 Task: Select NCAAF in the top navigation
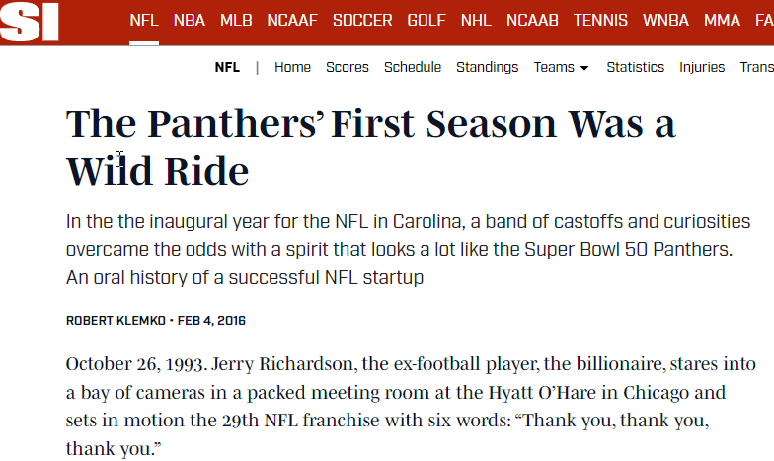tap(292, 20)
